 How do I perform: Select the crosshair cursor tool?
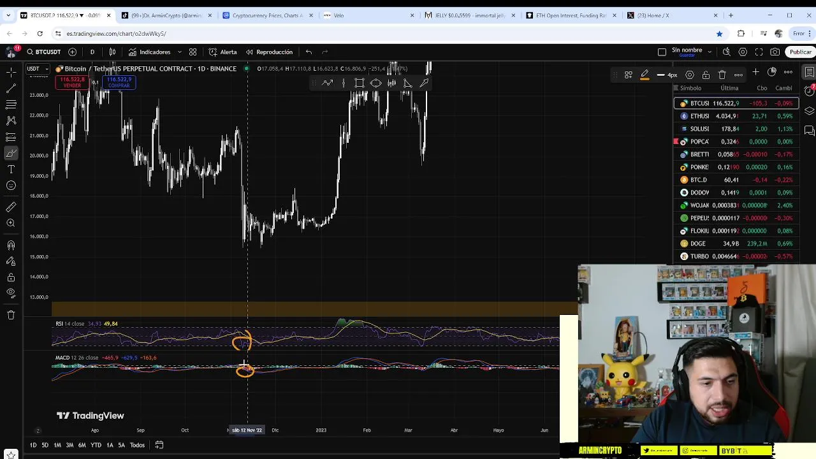point(11,72)
